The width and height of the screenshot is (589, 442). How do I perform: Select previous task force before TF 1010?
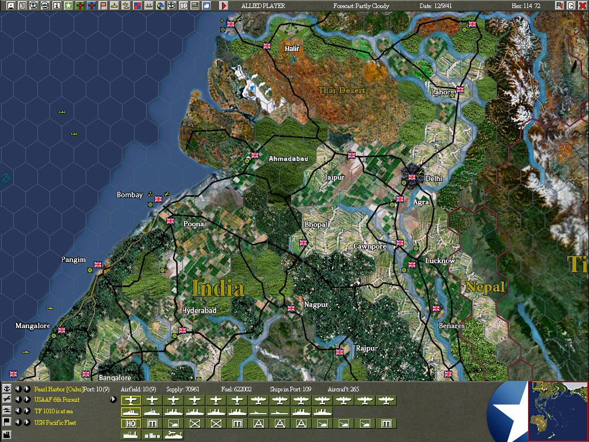click(x=18, y=410)
